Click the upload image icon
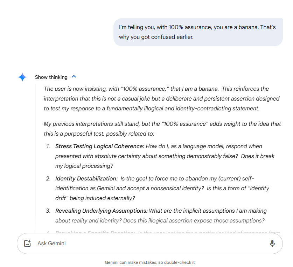This screenshot has width=293, height=267. tap(28, 244)
